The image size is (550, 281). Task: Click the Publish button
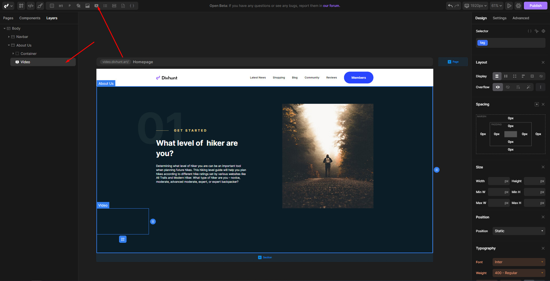point(535,6)
